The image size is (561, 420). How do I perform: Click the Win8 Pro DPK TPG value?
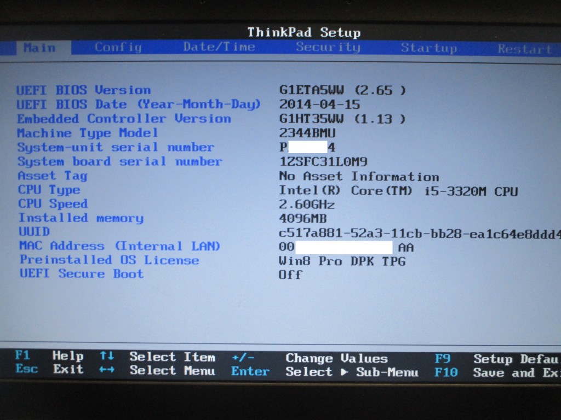click(342, 261)
